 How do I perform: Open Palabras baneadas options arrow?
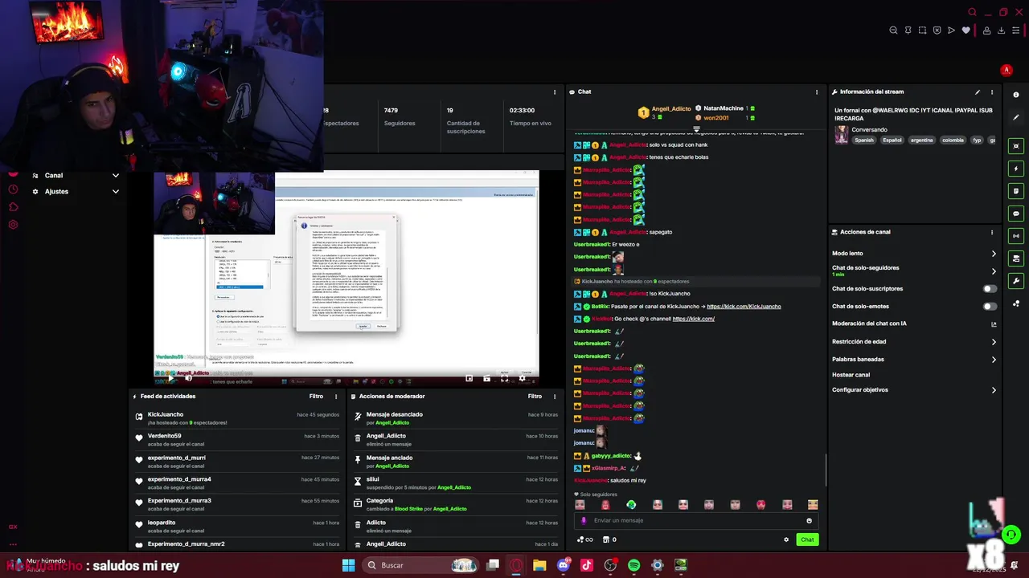[x=994, y=360]
